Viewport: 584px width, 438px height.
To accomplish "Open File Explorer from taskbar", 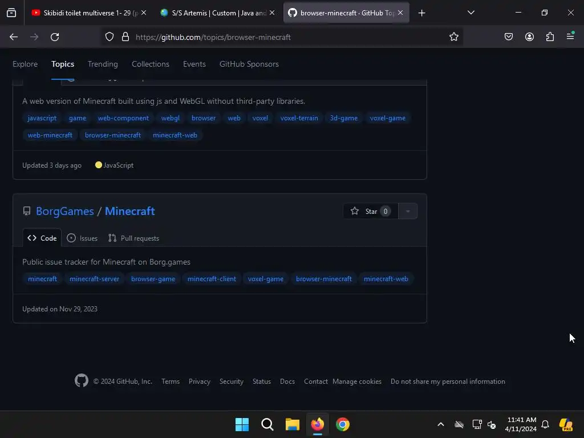I will click(293, 424).
